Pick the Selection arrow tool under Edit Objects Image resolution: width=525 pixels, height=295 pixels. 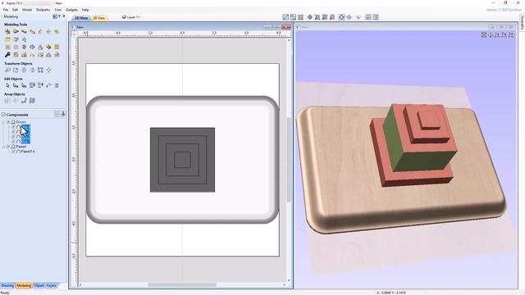click(x=7, y=85)
